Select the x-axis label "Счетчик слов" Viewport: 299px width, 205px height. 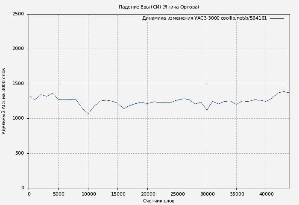click(158, 201)
